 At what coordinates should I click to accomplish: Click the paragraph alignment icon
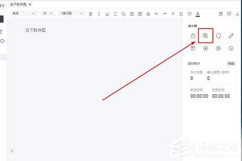coord(173,14)
